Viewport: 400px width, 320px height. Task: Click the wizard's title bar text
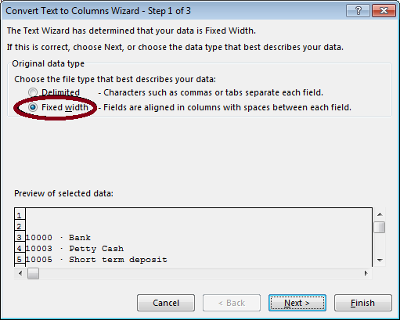pos(98,11)
